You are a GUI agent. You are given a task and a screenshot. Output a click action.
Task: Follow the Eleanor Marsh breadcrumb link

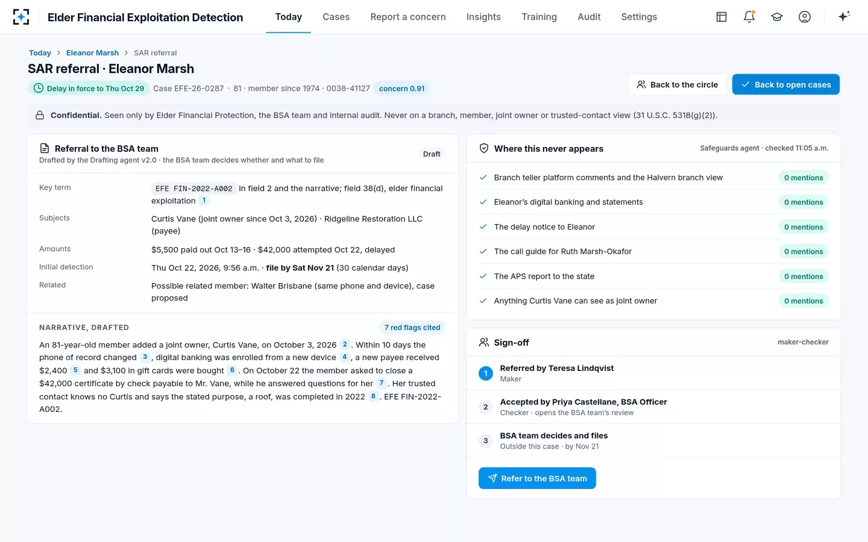(92, 53)
